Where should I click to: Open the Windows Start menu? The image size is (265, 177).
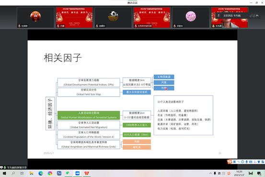4,173
